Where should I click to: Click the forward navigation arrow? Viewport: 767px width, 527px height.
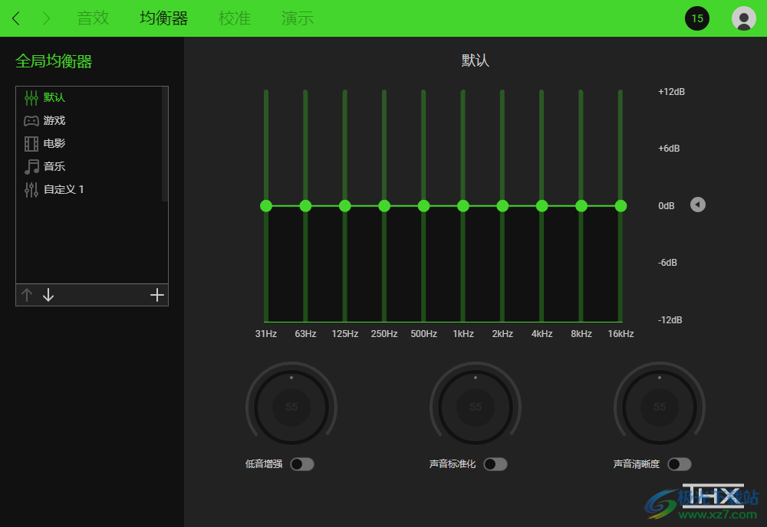pos(44,18)
